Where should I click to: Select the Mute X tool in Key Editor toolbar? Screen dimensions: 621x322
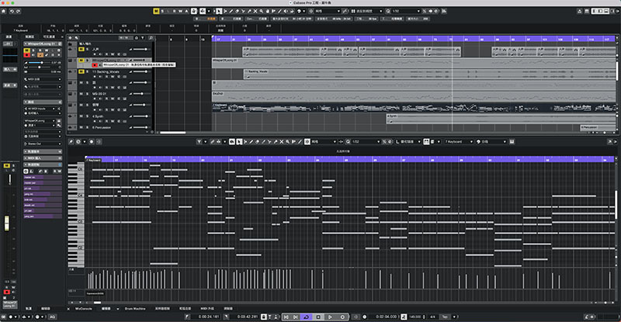[x=282, y=141]
